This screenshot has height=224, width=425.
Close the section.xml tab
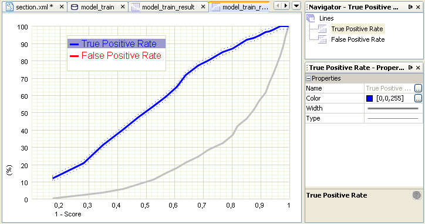click(x=62, y=7)
